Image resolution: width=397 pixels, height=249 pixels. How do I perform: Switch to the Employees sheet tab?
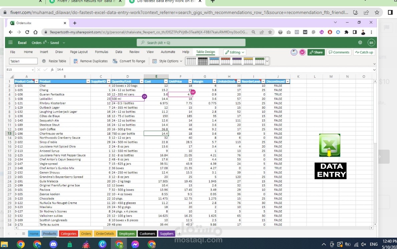[x=127, y=234]
